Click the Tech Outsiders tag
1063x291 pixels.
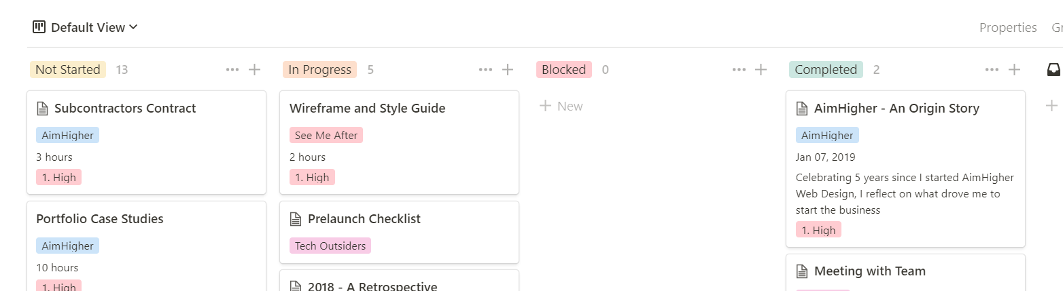[x=330, y=246]
